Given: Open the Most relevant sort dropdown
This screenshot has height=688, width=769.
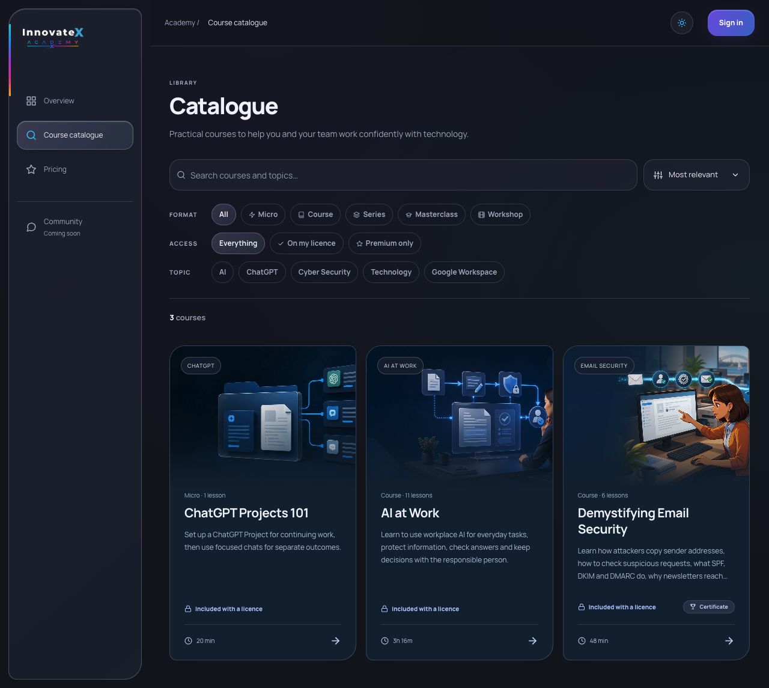Looking at the screenshot, I should (x=696, y=175).
